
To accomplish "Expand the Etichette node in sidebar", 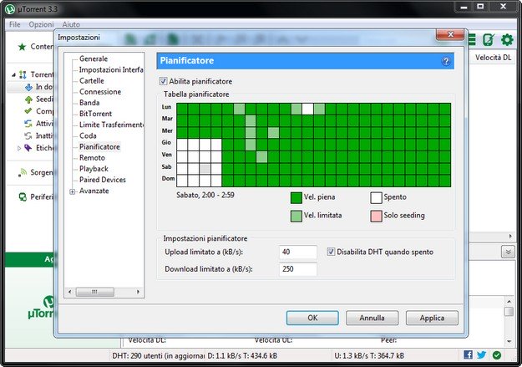I will pos(19,148).
